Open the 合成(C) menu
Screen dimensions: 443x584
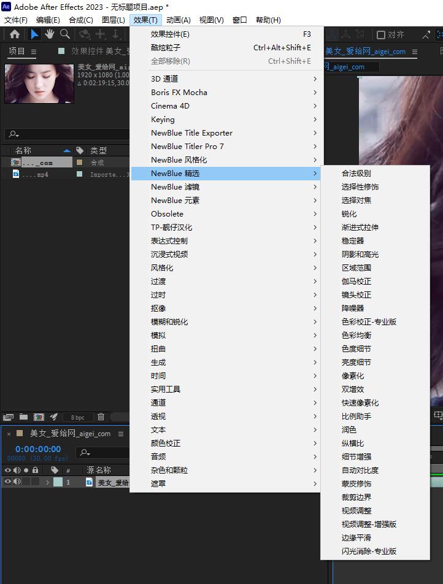(x=81, y=20)
